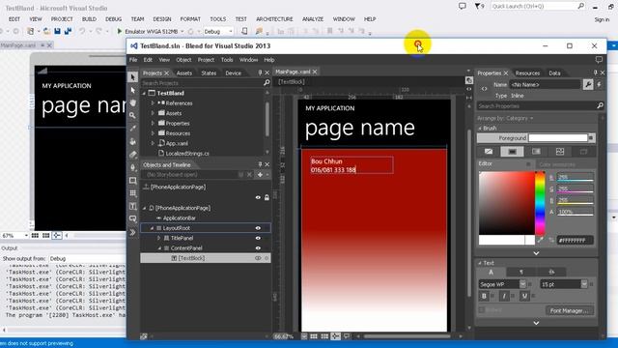
Task: Click Blend feedback chat icon
Action: pyautogui.click(x=599, y=60)
